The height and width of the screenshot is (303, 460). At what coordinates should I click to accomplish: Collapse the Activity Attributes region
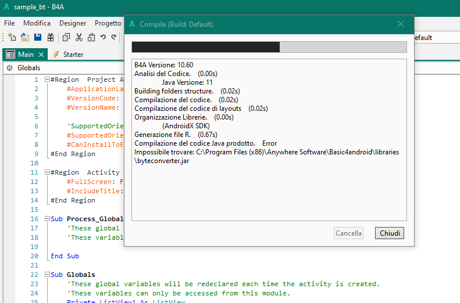pos(47,172)
